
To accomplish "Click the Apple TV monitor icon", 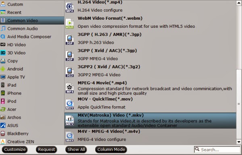I will click(x=3, y=77).
